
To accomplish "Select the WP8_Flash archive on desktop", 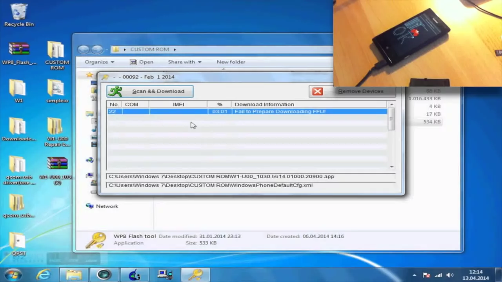I will pyautogui.click(x=19, y=54).
